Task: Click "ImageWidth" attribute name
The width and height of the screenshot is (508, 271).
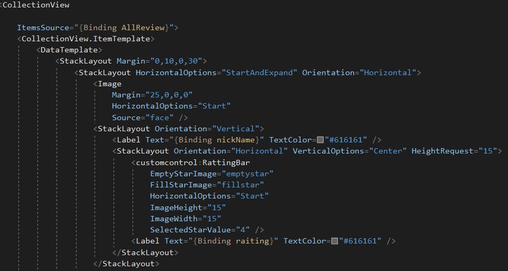Action: [x=174, y=219]
